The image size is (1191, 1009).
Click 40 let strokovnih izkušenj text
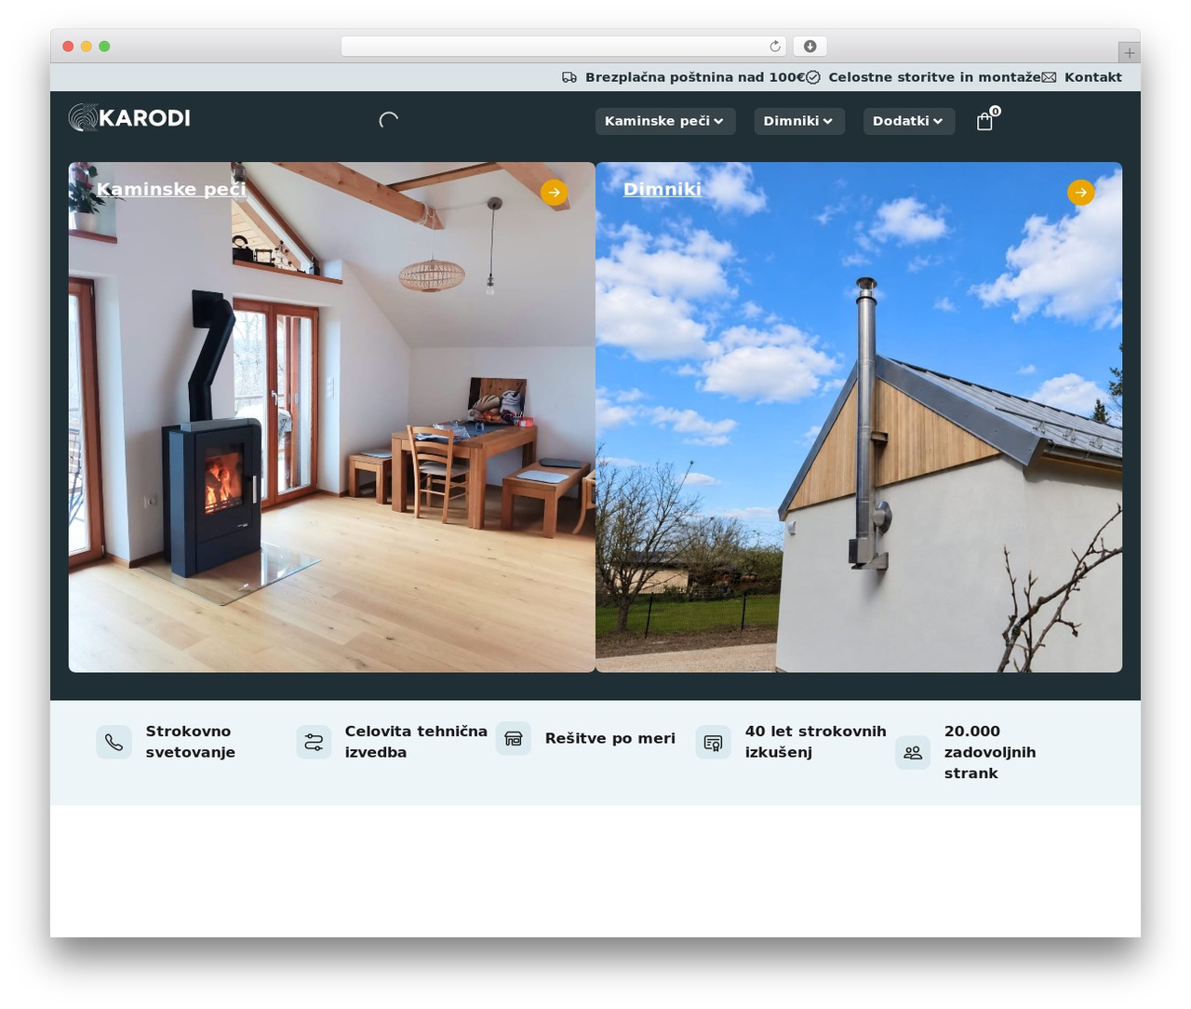[816, 742]
